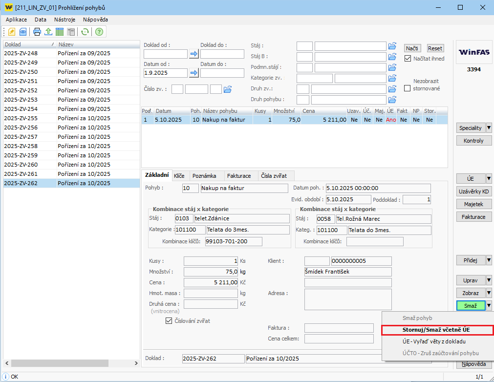Enable Nezobrazit stornované checkbox
The image size is (494, 382).
pyautogui.click(x=408, y=88)
